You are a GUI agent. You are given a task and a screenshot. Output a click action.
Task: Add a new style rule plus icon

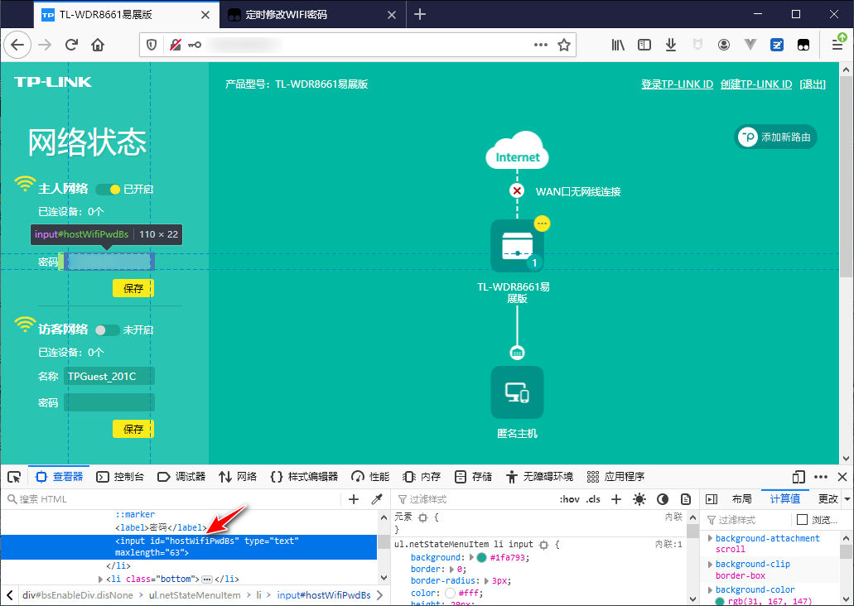pos(616,499)
